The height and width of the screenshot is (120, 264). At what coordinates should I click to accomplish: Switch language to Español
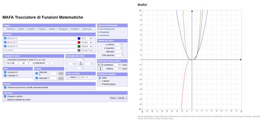click(31, 29)
